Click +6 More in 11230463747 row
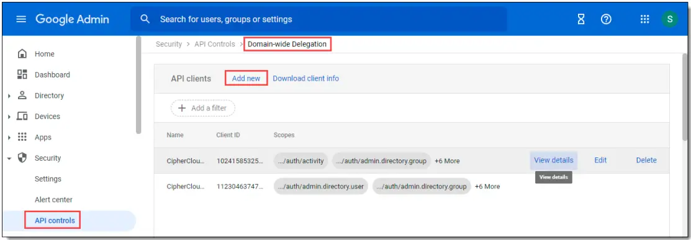 [x=487, y=186]
